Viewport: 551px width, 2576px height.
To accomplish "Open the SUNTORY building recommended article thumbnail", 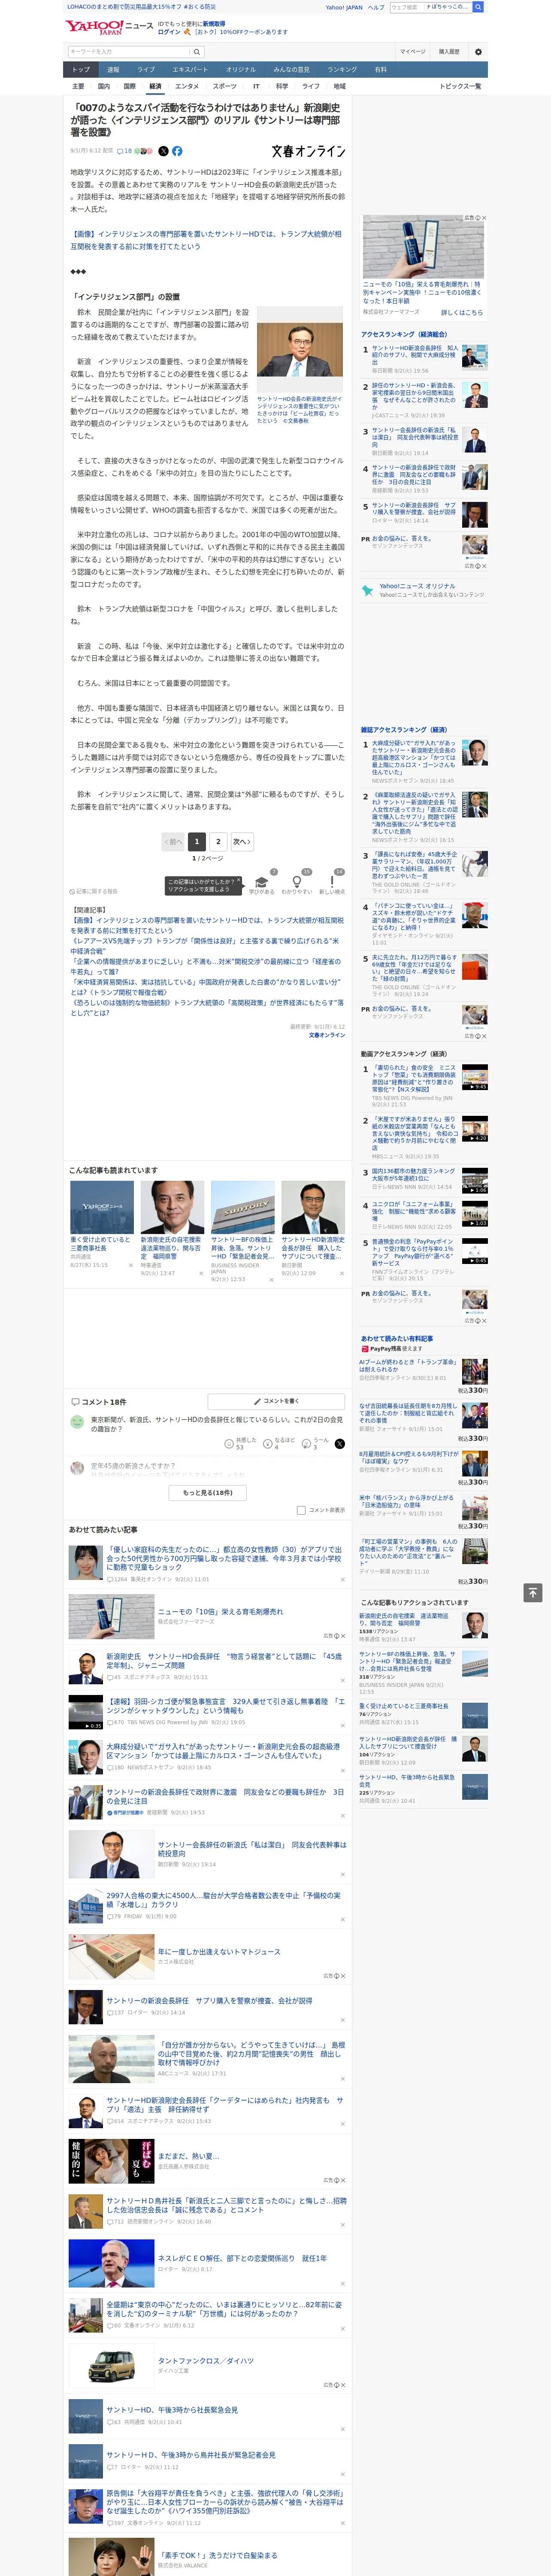I will click(242, 1207).
